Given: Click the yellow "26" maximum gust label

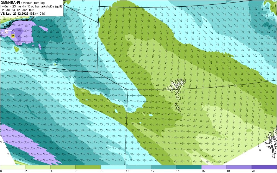Looking at the screenshot, I should pyautogui.click(x=13, y=36).
